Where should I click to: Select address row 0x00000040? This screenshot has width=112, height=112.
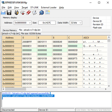point(12,58)
